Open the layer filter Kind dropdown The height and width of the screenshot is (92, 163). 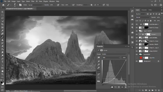(x=141, y=14)
